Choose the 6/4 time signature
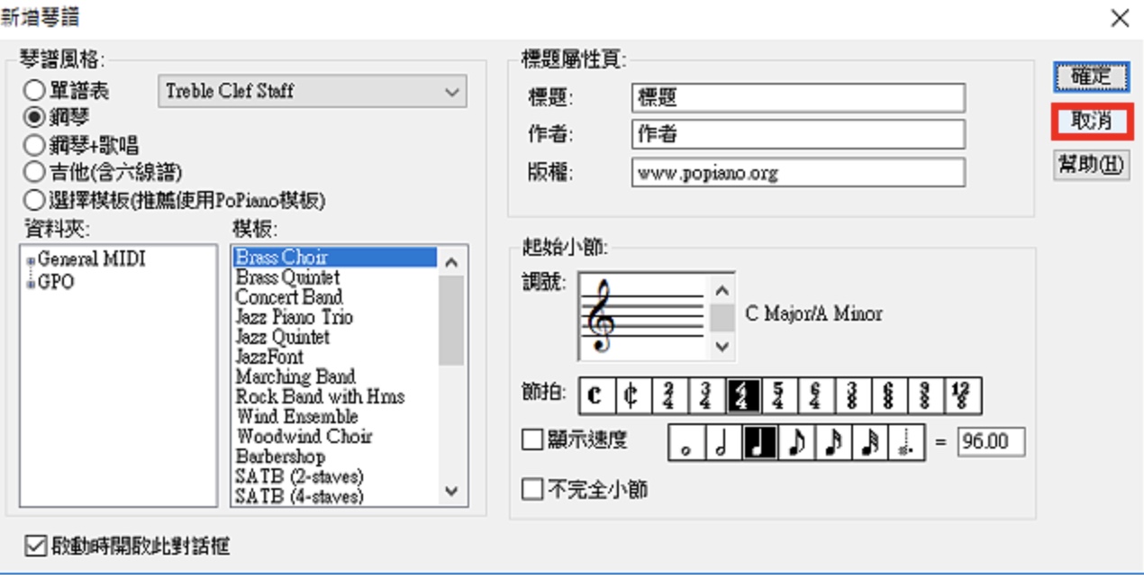This screenshot has height=580, width=1144. (817, 395)
